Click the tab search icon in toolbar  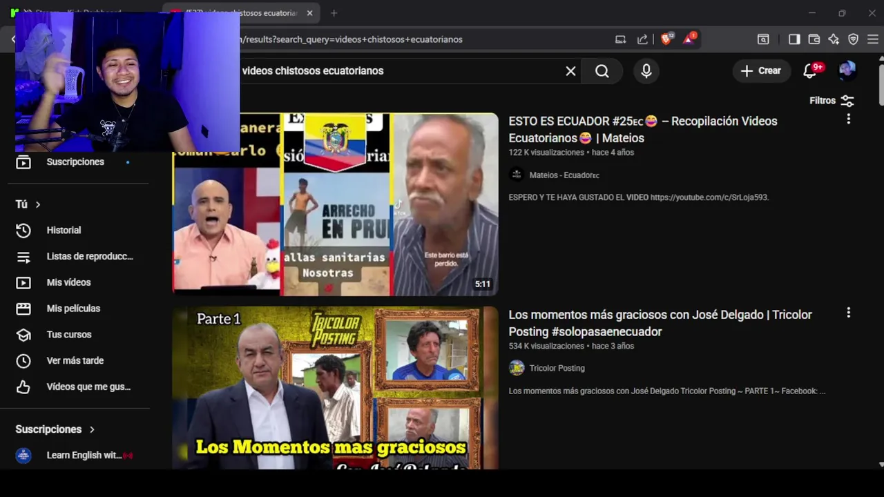pos(763,39)
